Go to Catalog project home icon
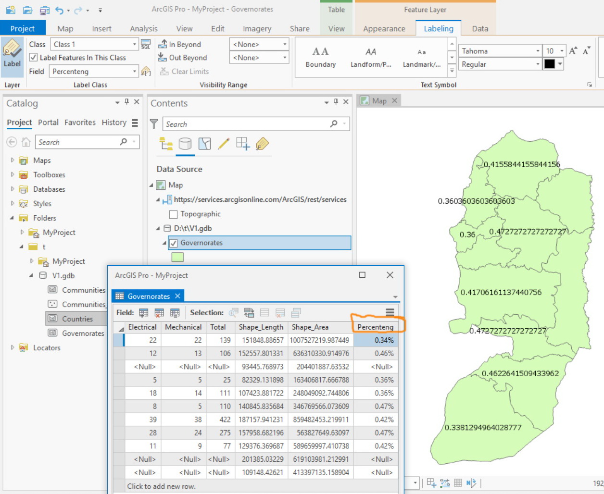The height and width of the screenshot is (494, 604). coord(26,142)
